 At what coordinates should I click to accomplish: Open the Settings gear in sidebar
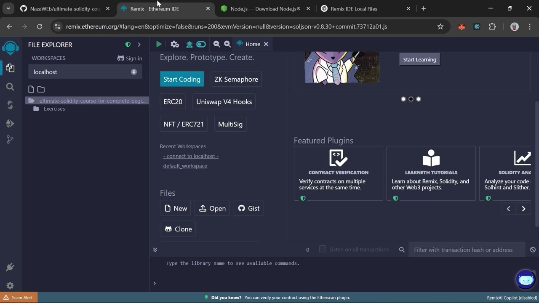point(10,286)
